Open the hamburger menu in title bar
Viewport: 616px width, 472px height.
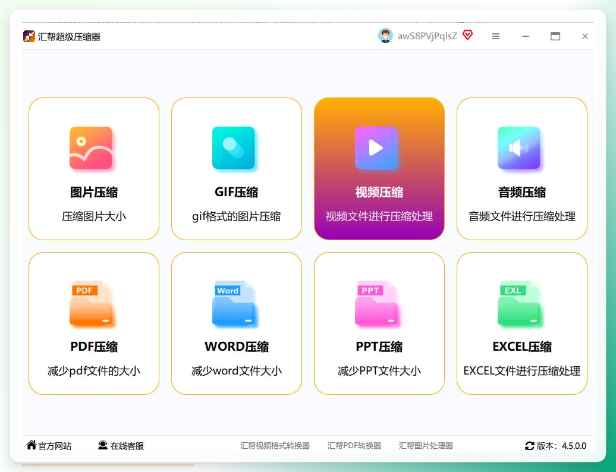[x=496, y=36]
